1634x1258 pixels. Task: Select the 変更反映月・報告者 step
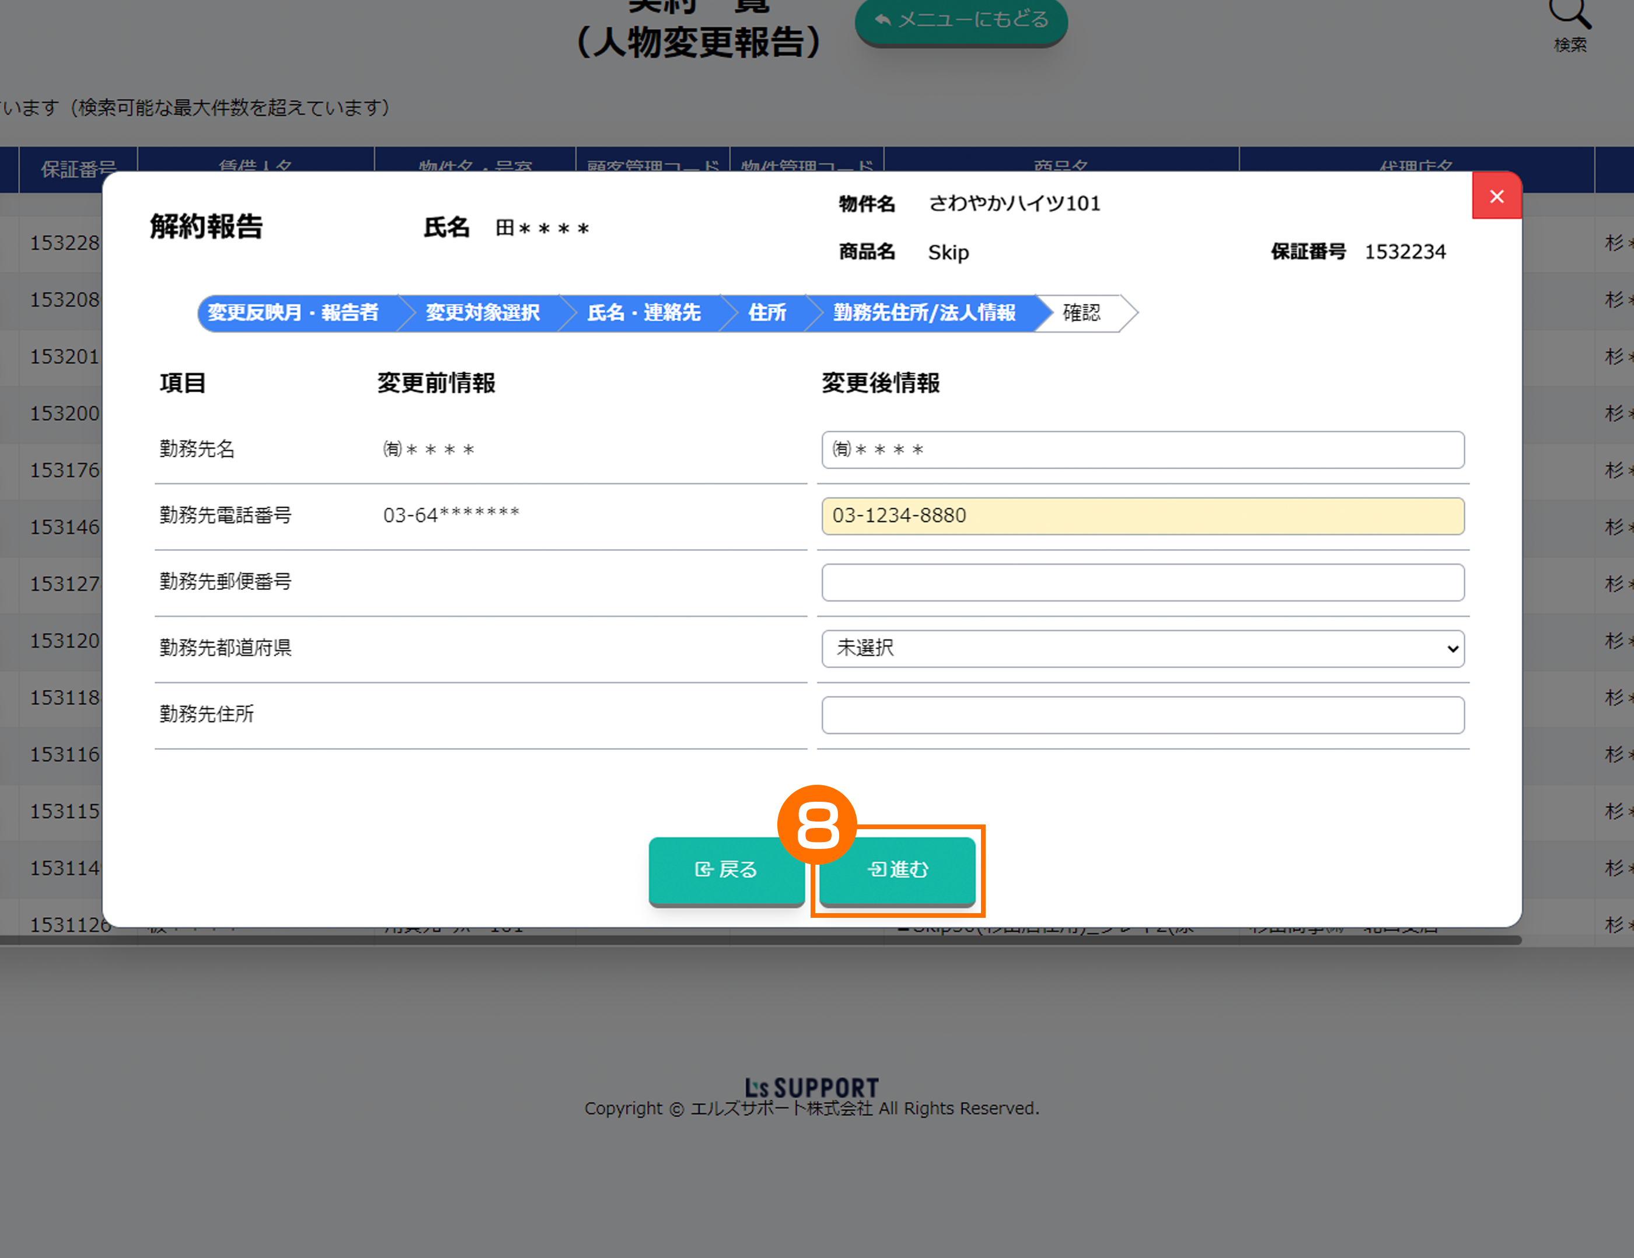[x=294, y=313]
